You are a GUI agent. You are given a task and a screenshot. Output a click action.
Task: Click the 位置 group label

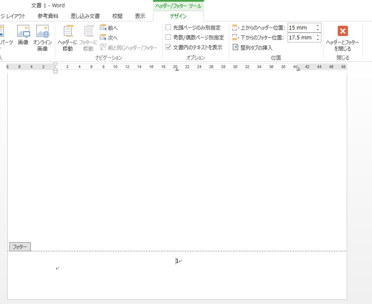click(276, 57)
